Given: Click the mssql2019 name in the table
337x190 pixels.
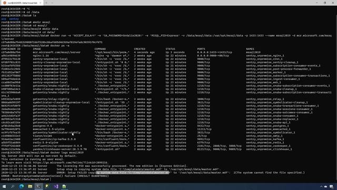Looking at the screenshot, I should [x=253, y=52].
